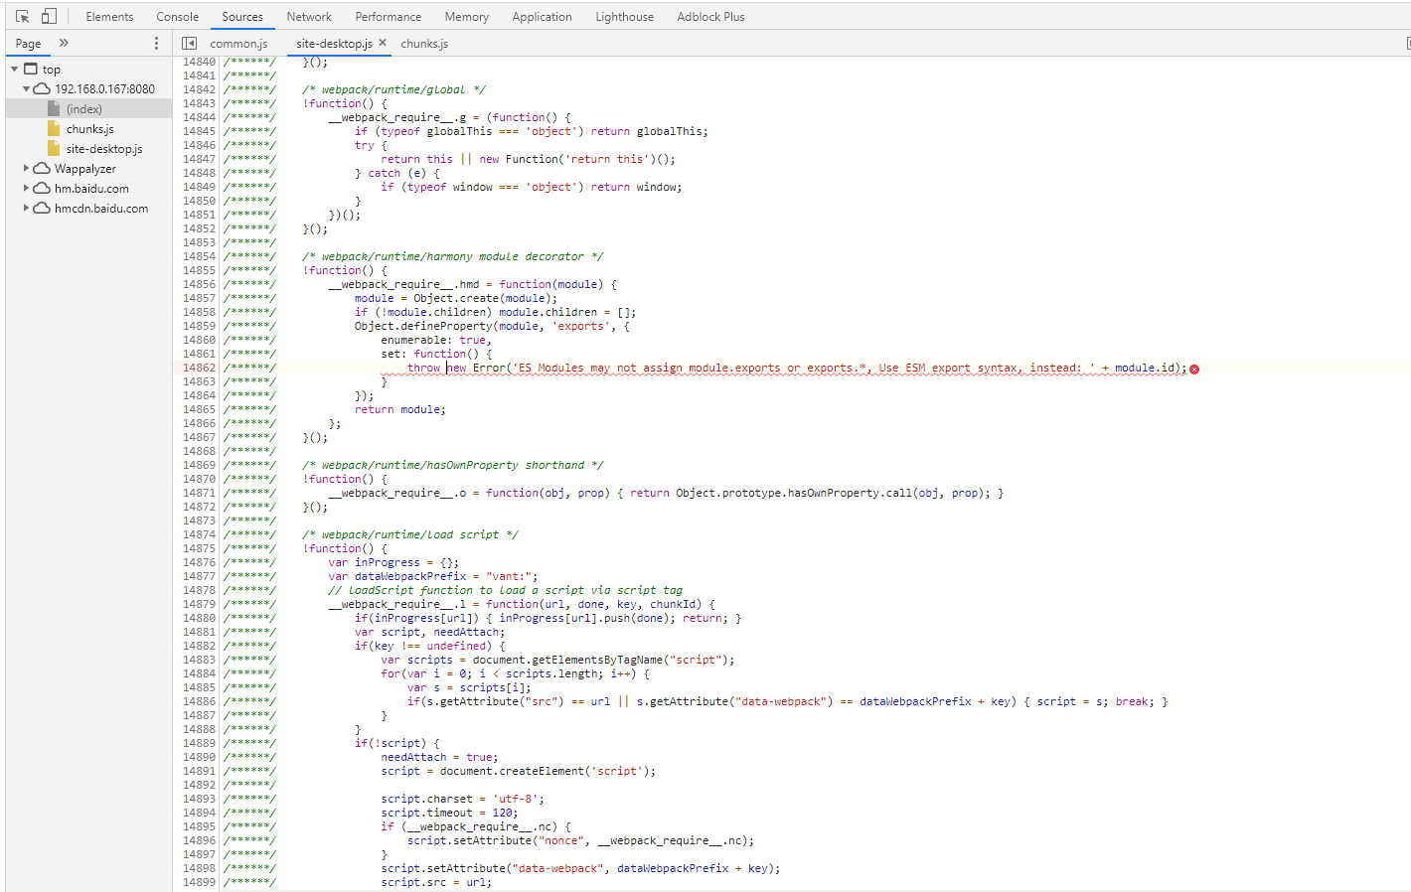Click the 'script.charset' assignment line
The height and width of the screenshot is (892, 1411).
point(462,799)
